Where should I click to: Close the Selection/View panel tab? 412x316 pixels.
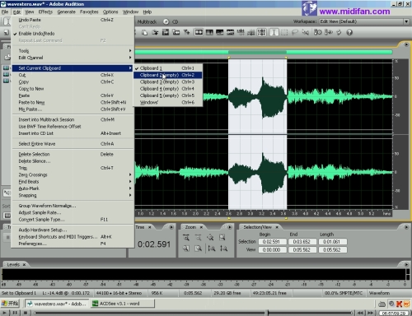[277, 227]
